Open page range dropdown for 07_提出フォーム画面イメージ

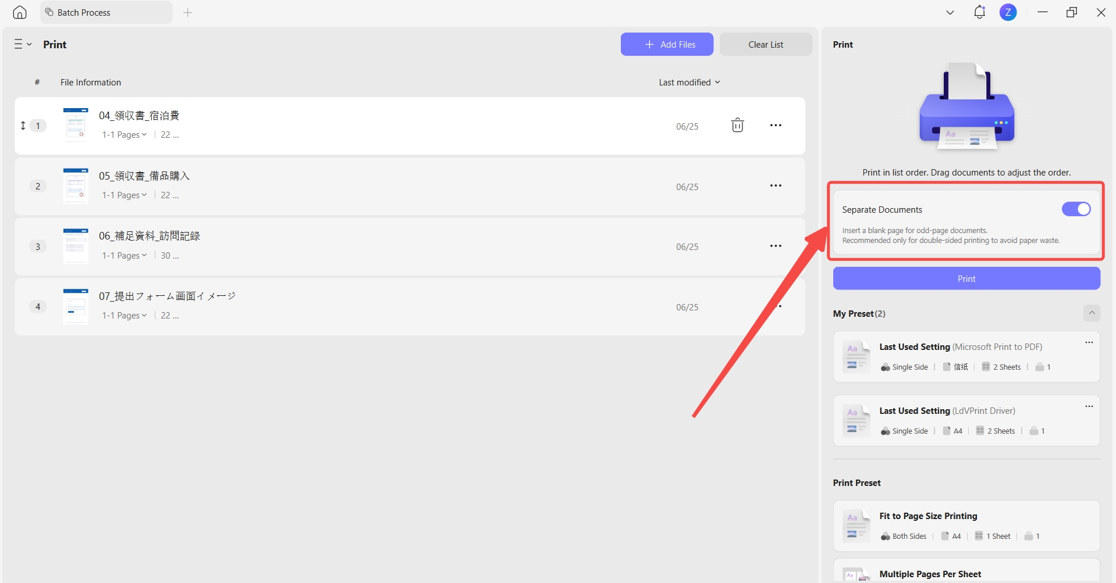[x=125, y=316]
